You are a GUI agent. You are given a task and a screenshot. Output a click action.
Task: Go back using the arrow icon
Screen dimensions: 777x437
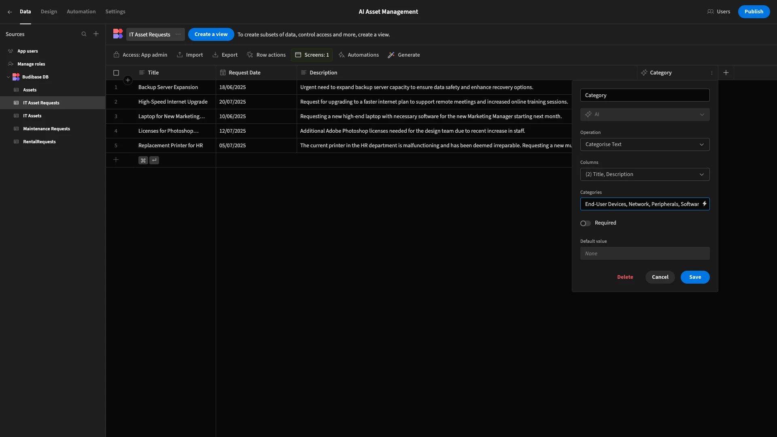coord(10,12)
